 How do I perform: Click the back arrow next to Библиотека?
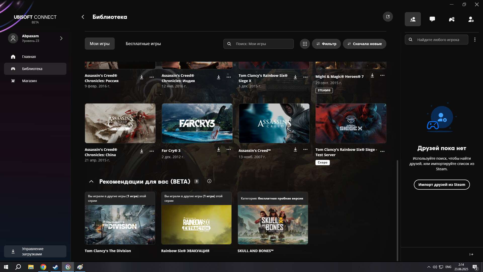coord(83,17)
